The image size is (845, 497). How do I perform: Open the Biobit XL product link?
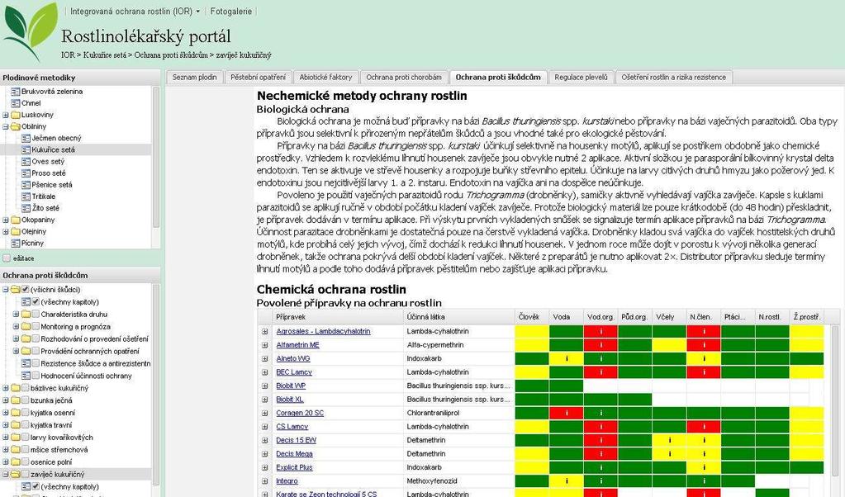tap(290, 400)
